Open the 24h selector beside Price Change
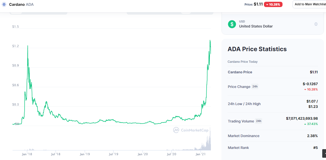Viewport: 326px width, 160px height. [255, 86]
